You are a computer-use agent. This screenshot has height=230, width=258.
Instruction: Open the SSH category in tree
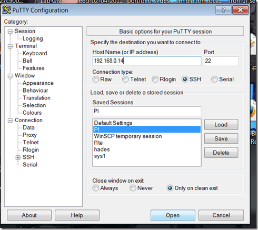pos(28,157)
